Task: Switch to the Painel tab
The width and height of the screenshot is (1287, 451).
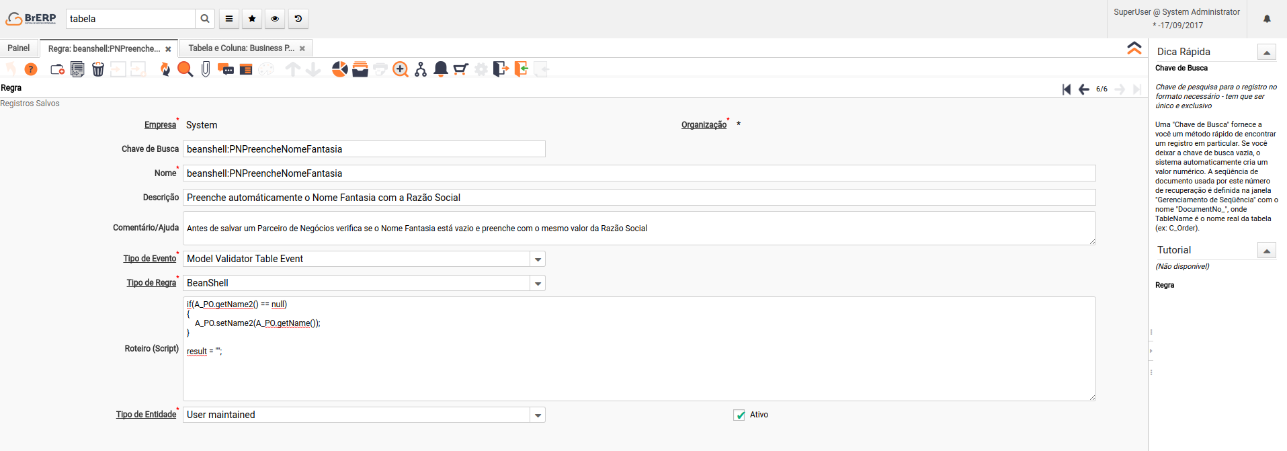Action: pos(19,48)
